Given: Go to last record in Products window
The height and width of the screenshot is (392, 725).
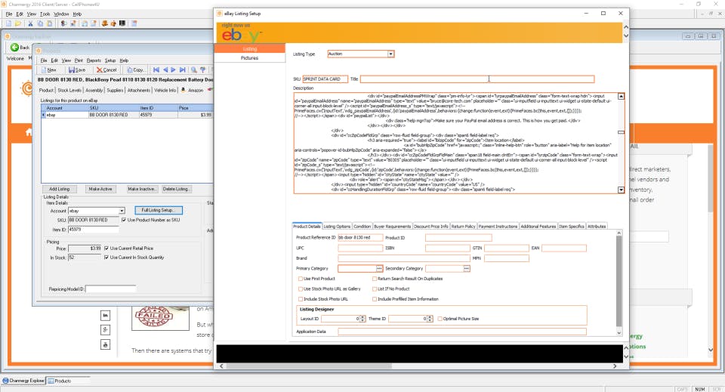Looking at the screenshot, I should pyautogui.click(x=182, y=69).
